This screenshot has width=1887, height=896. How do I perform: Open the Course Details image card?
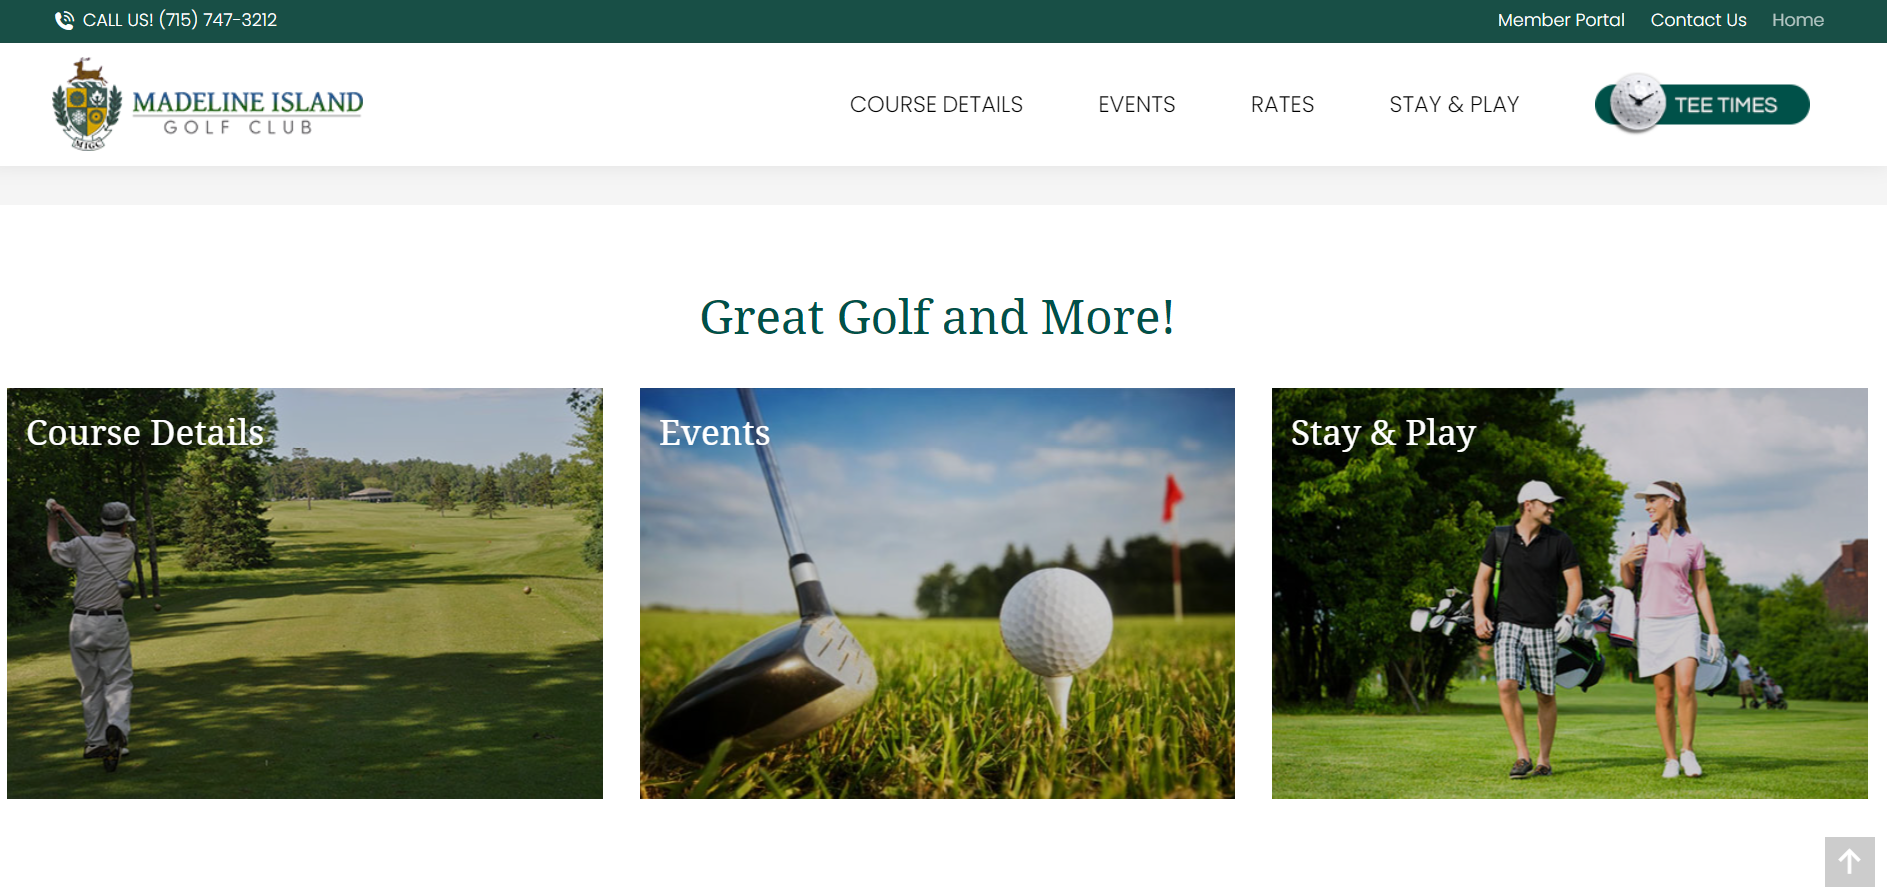click(x=305, y=593)
